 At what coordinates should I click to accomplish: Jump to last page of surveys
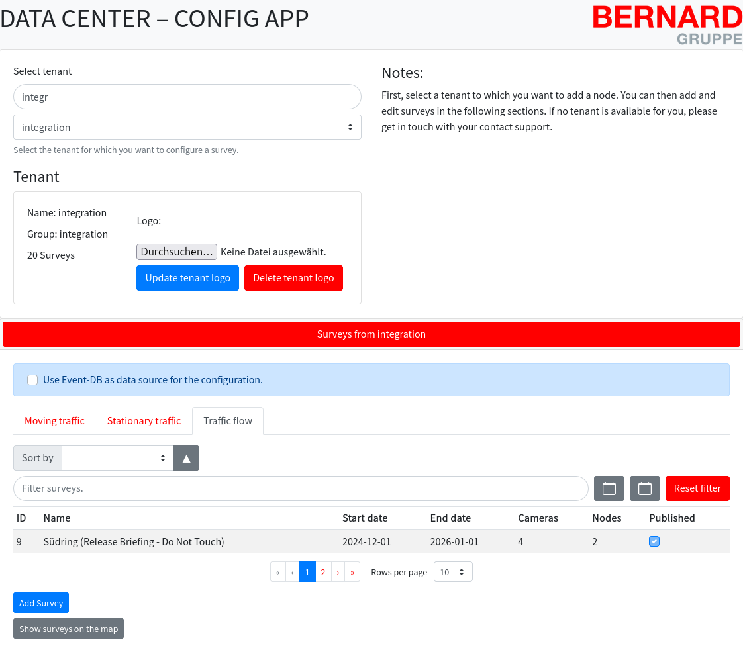click(x=352, y=572)
